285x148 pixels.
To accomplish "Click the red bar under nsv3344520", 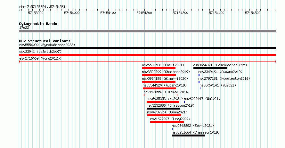I will coord(159,88).
